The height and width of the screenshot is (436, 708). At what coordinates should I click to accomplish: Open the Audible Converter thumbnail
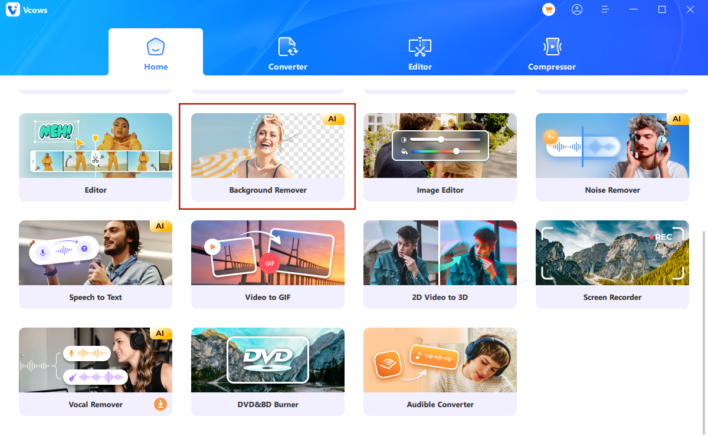click(440, 360)
